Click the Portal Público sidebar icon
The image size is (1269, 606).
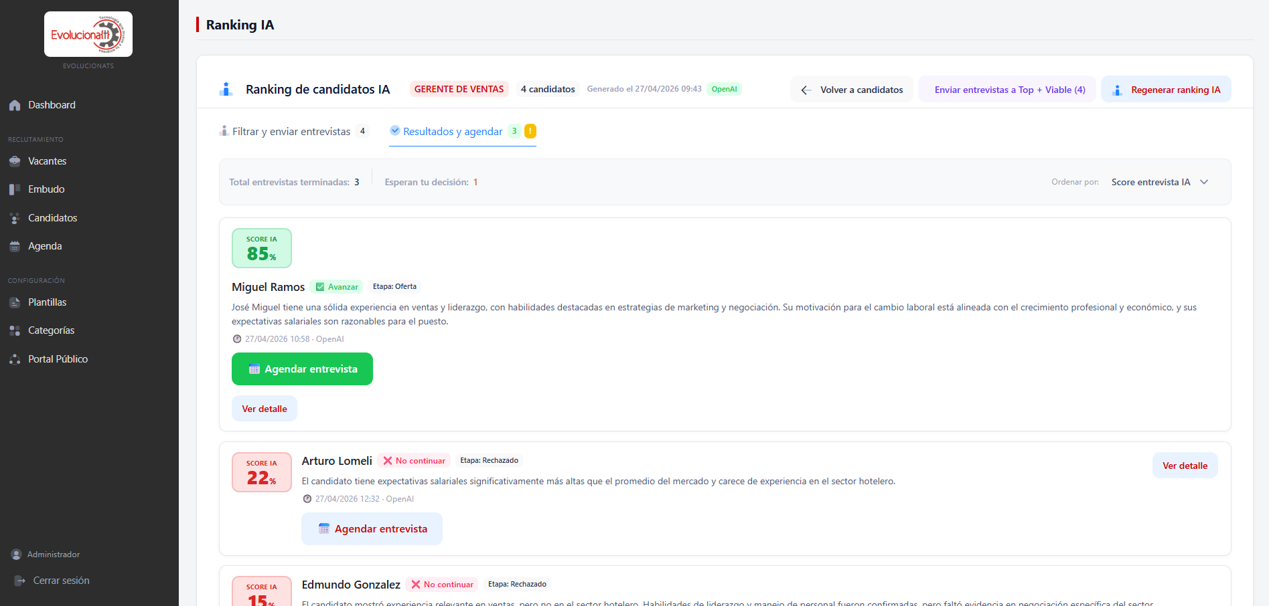tap(15, 359)
